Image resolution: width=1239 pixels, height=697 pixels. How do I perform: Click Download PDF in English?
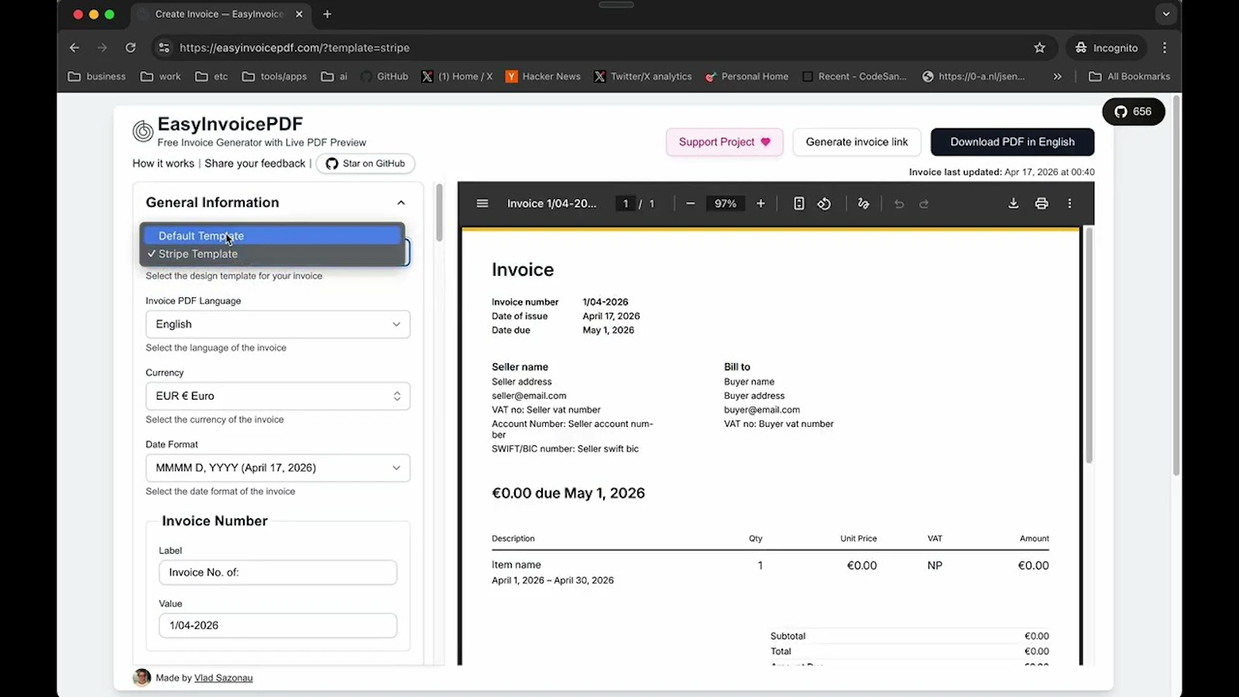(1012, 142)
